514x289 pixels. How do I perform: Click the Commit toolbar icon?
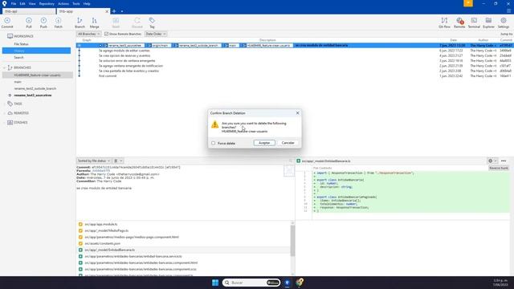point(7,22)
